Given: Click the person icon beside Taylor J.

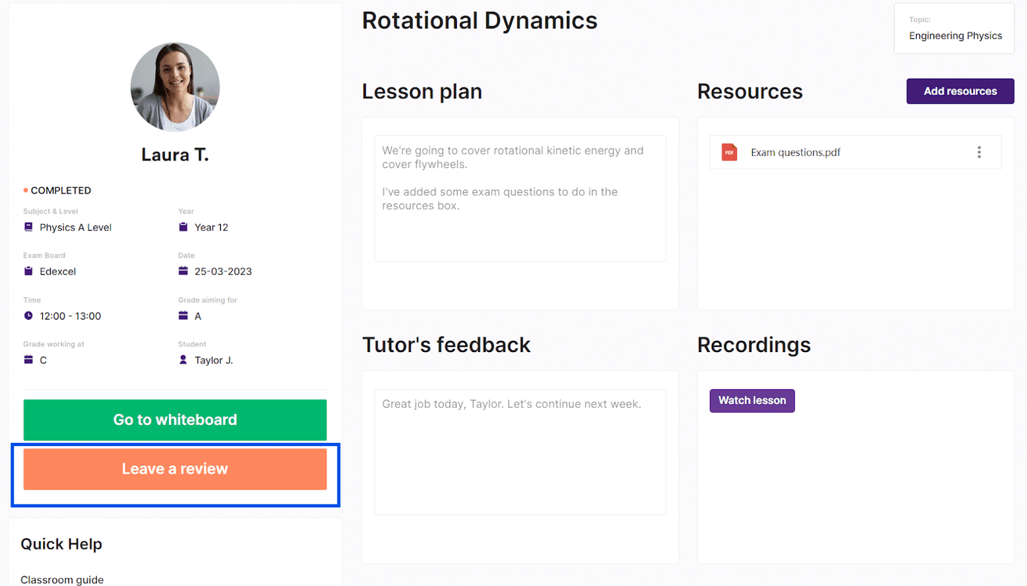Looking at the screenshot, I should pyautogui.click(x=183, y=360).
